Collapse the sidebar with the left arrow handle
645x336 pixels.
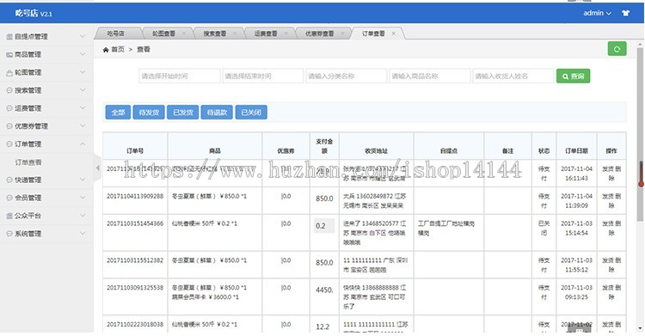point(97,168)
